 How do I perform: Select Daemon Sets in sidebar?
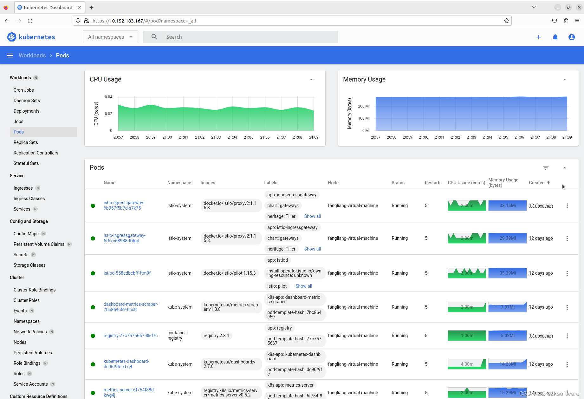click(27, 101)
